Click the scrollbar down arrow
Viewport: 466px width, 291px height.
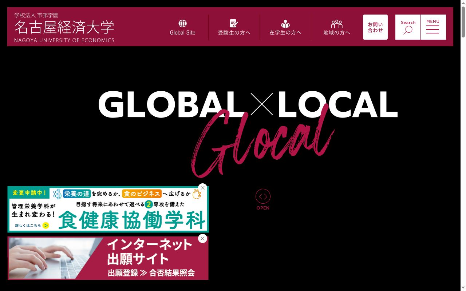(x=463, y=288)
